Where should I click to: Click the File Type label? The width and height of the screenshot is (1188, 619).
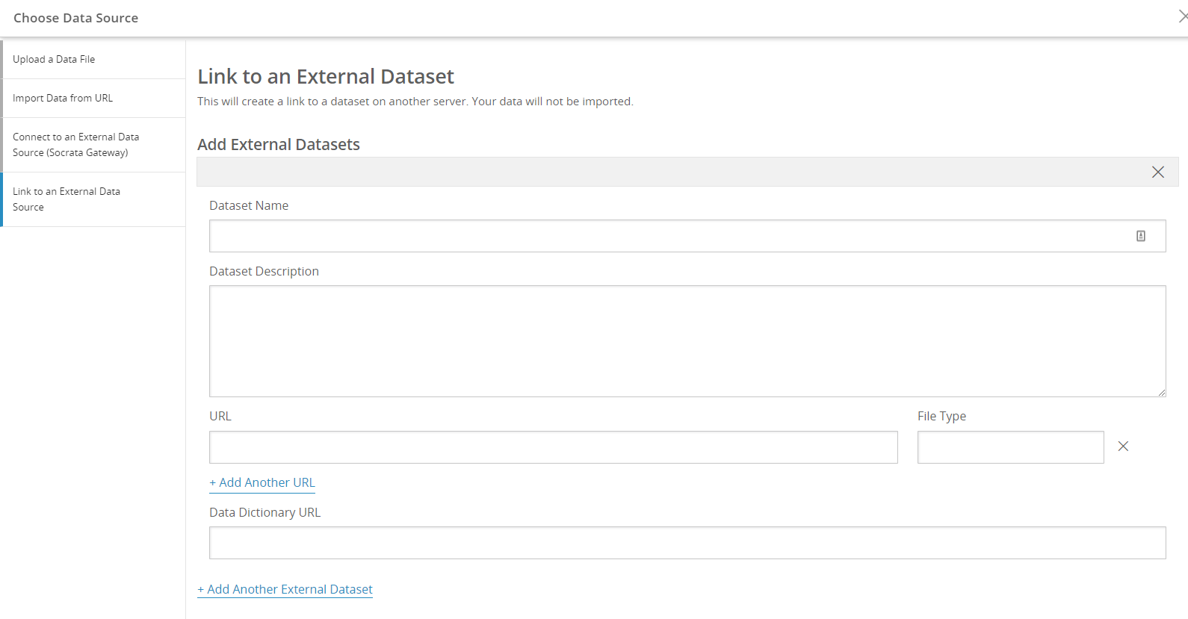coord(941,416)
